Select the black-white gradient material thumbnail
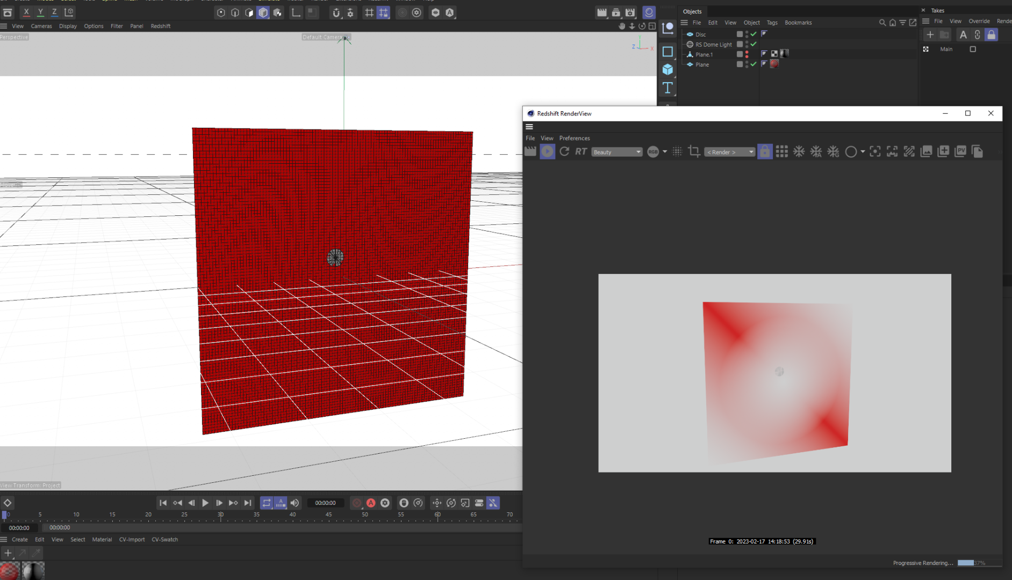Image resolution: width=1012 pixels, height=580 pixels. coord(33,570)
